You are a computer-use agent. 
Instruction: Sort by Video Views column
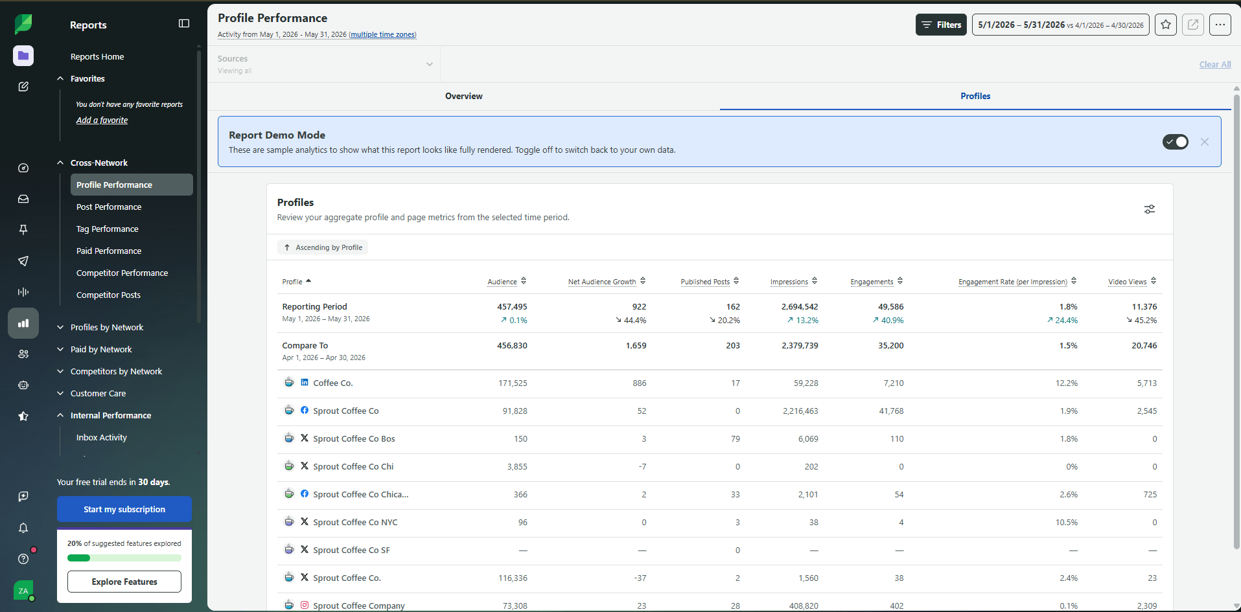click(1132, 282)
